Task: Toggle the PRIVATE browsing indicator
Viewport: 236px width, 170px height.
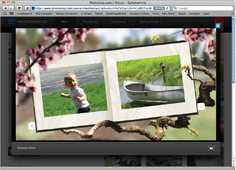Action: point(159,8)
